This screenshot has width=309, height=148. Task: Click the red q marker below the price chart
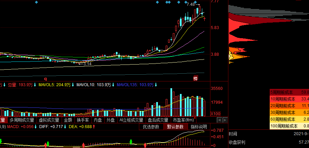coord(45,79)
